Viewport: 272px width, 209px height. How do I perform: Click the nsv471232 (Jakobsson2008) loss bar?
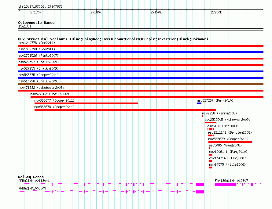pos(141,91)
